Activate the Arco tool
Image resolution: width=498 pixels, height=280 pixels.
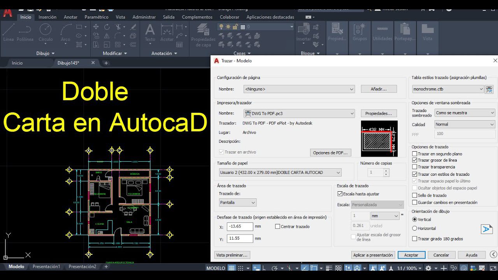point(65,33)
